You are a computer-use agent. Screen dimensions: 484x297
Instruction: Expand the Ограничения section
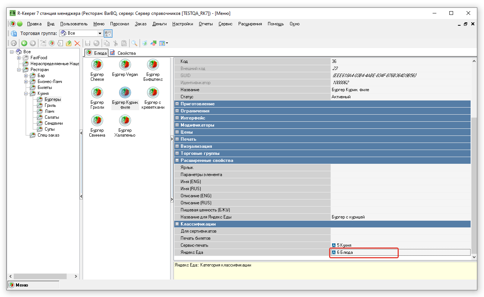click(177, 111)
